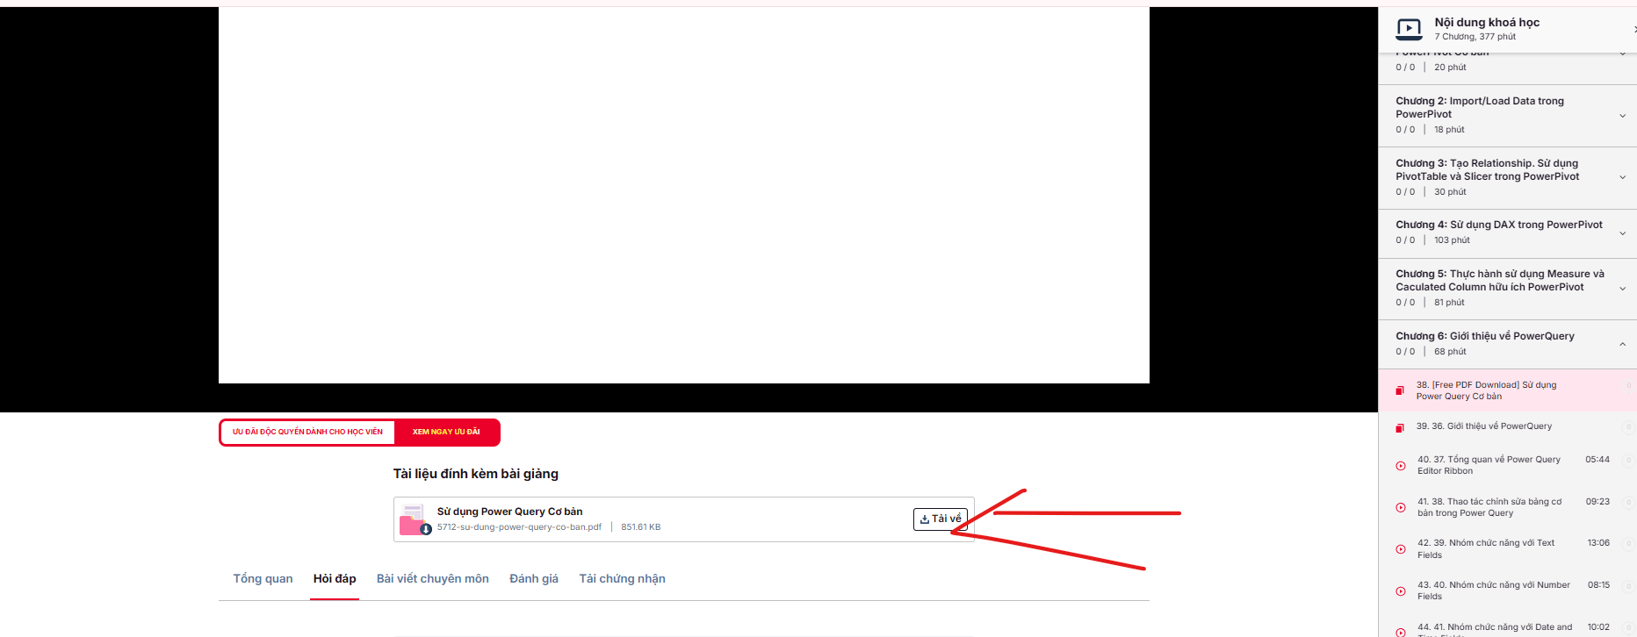The height and width of the screenshot is (637, 1637).
Task: Click the 81 phút chapter duration
Action: tap(1449, 303)
